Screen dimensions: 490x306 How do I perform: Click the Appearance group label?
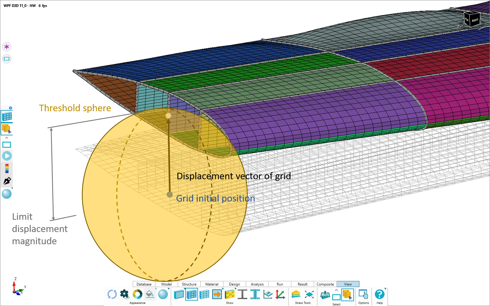pyautogui.click(x=138, y=303)
